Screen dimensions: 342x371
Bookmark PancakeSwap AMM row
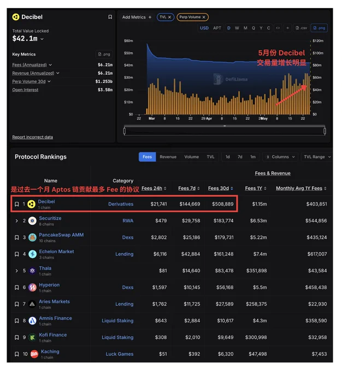coord(16,237)
